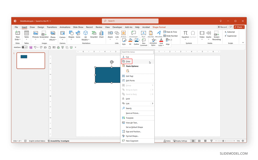Click the Screenshot icon
Image resolution: width=258 pixels, height=160 pixels.
[x=44, y=33]
